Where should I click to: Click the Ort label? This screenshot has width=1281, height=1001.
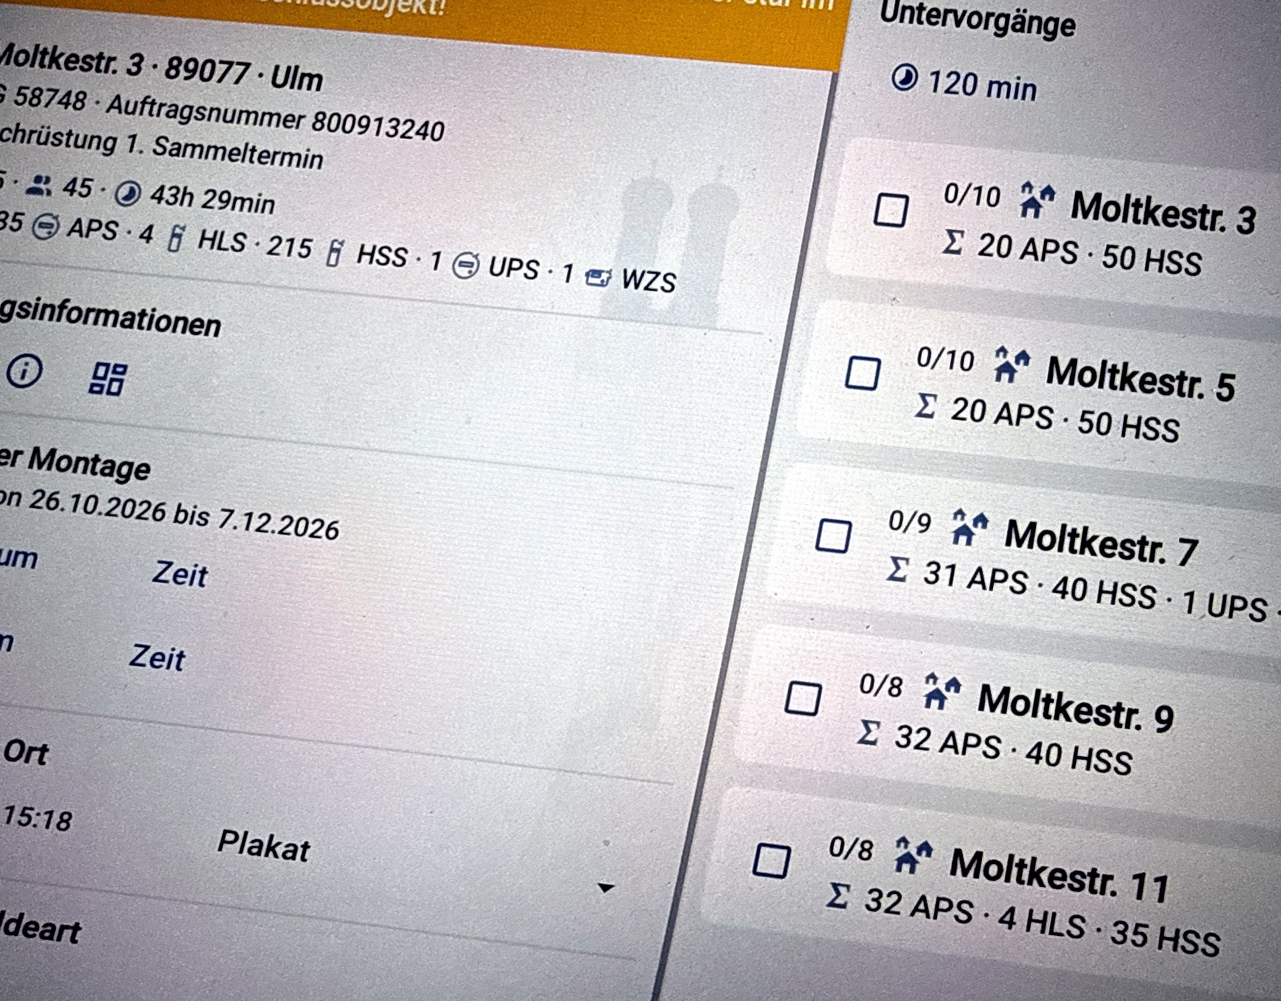click(x=26, y=752)
